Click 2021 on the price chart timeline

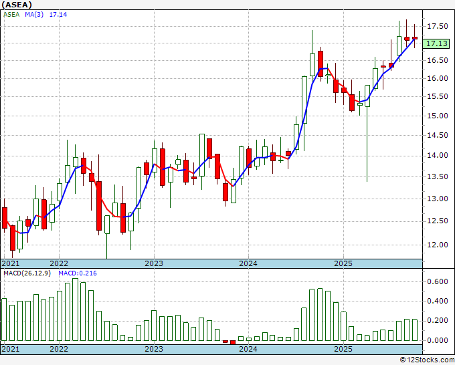tap(10, 263)
